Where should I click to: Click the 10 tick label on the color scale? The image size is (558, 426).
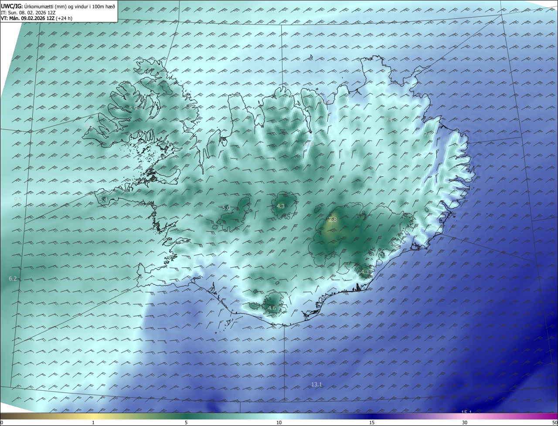tap(279, 423)
